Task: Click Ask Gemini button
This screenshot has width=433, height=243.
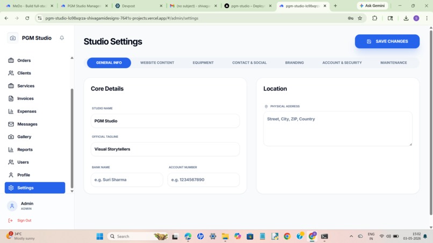Action: pos(372,5)
